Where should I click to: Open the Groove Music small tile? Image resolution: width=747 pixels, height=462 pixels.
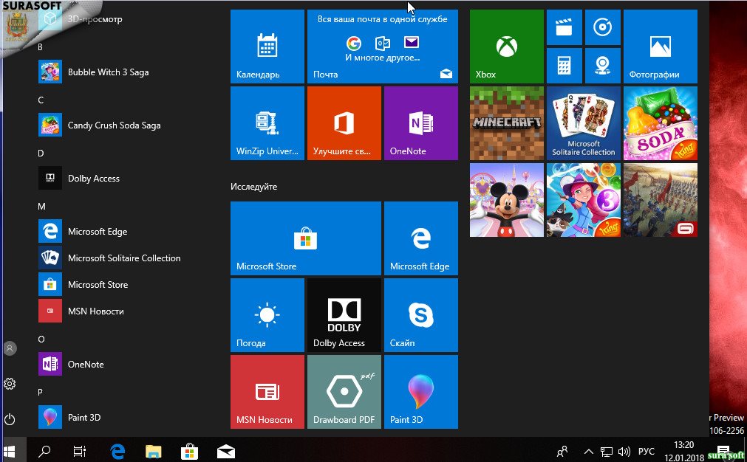(x=602, y=28)
